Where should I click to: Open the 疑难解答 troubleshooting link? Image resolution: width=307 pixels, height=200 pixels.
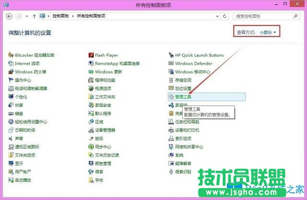coord(183,164)
